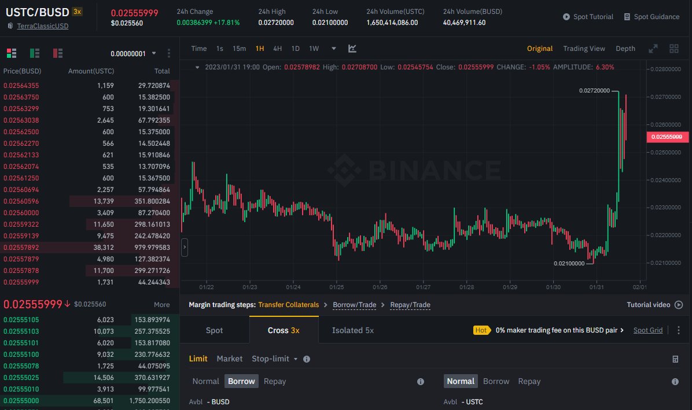
Task: Open order book more options menu
Action: [168, 53]
